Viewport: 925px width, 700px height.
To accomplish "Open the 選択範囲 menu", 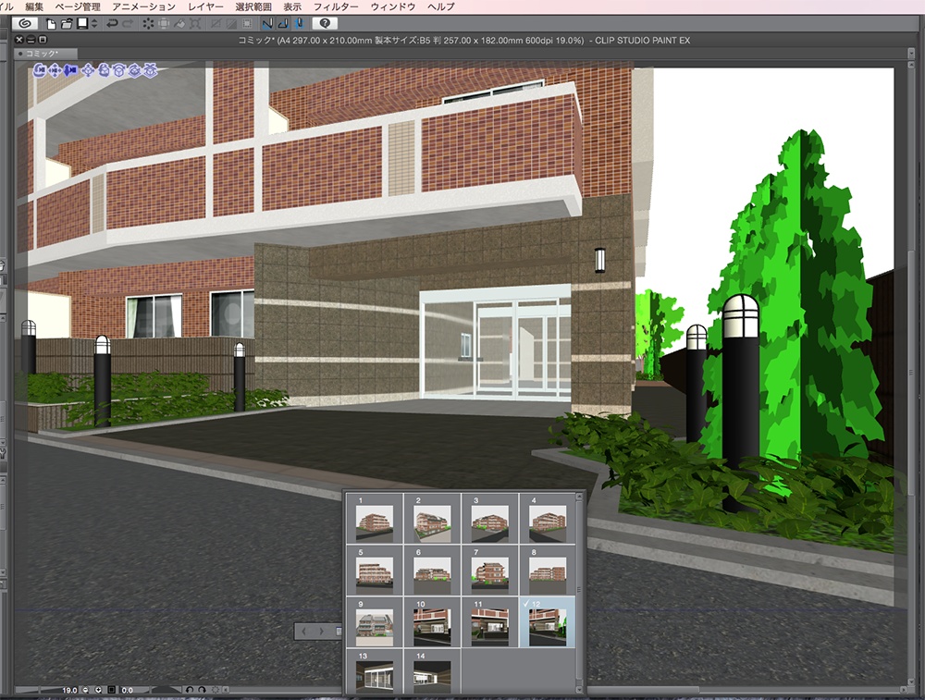I will (253, 6).
